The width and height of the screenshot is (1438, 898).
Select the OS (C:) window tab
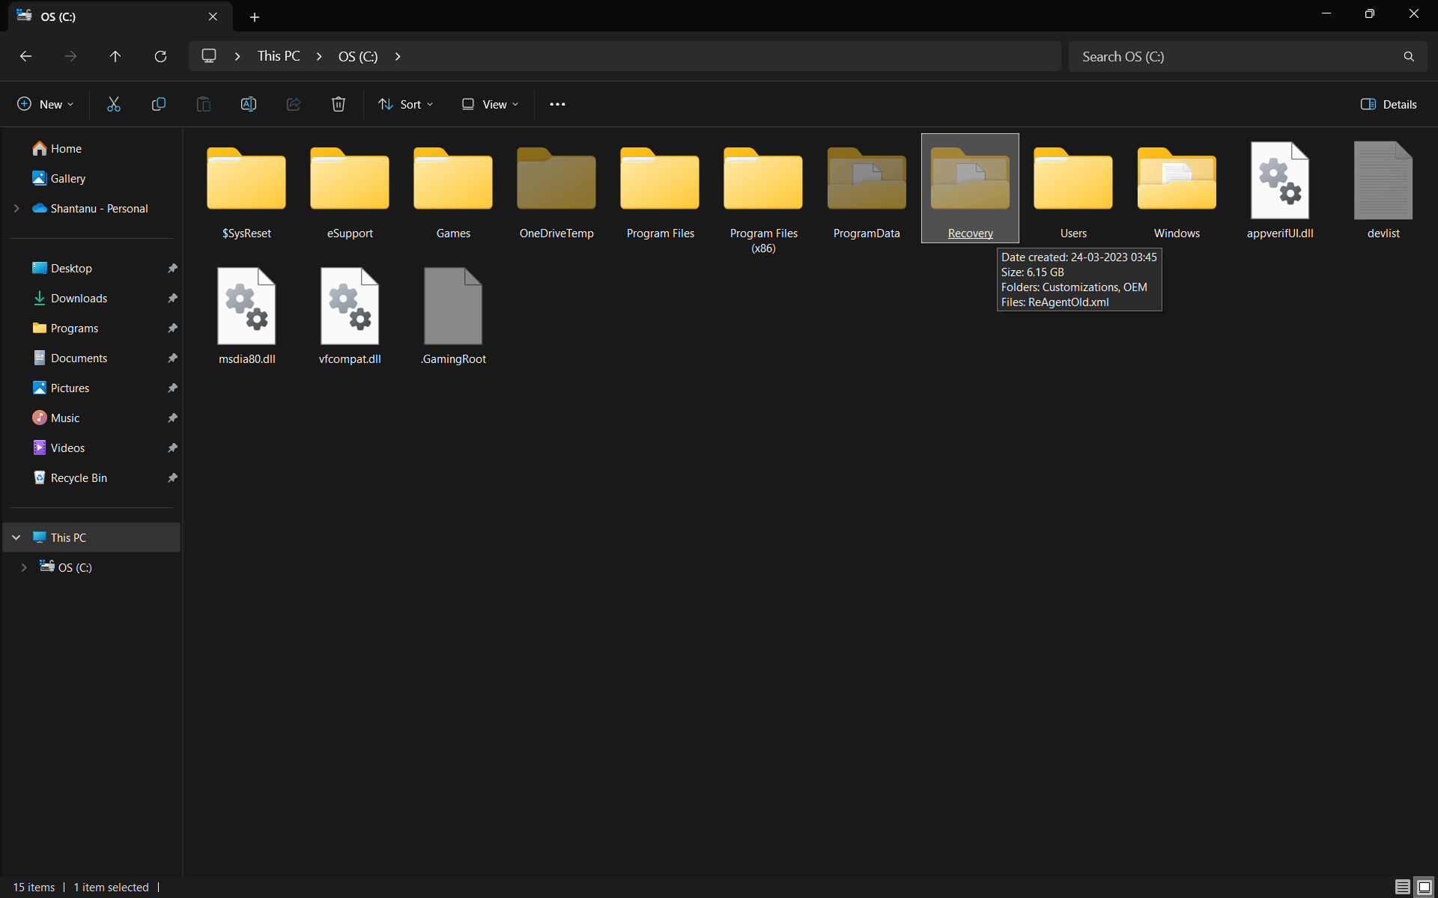tap(120, 16)
